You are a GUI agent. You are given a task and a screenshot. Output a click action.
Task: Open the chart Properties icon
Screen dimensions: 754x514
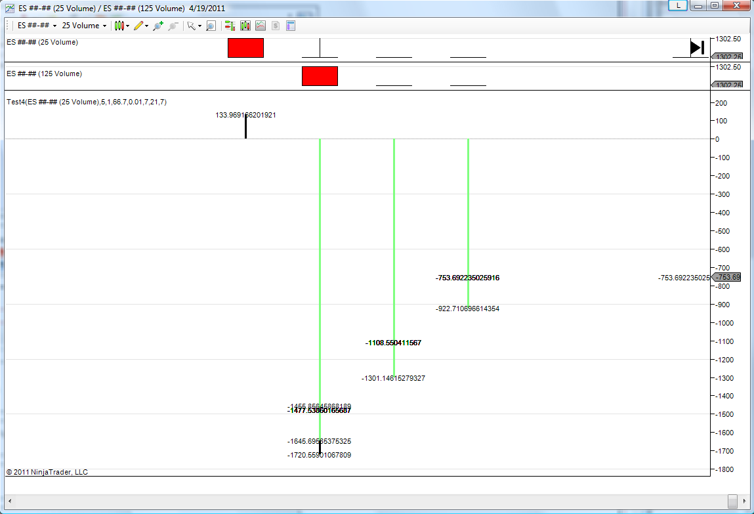click(291, 26)
